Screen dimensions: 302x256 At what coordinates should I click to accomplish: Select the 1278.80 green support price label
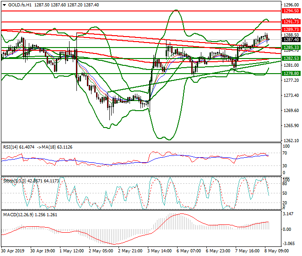(291, 73)
